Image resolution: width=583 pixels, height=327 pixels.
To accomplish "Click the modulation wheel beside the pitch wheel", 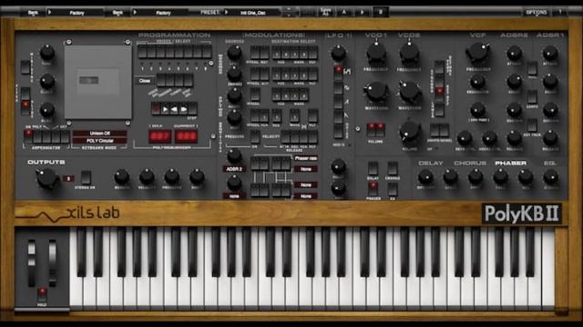I will click(53, 263).
